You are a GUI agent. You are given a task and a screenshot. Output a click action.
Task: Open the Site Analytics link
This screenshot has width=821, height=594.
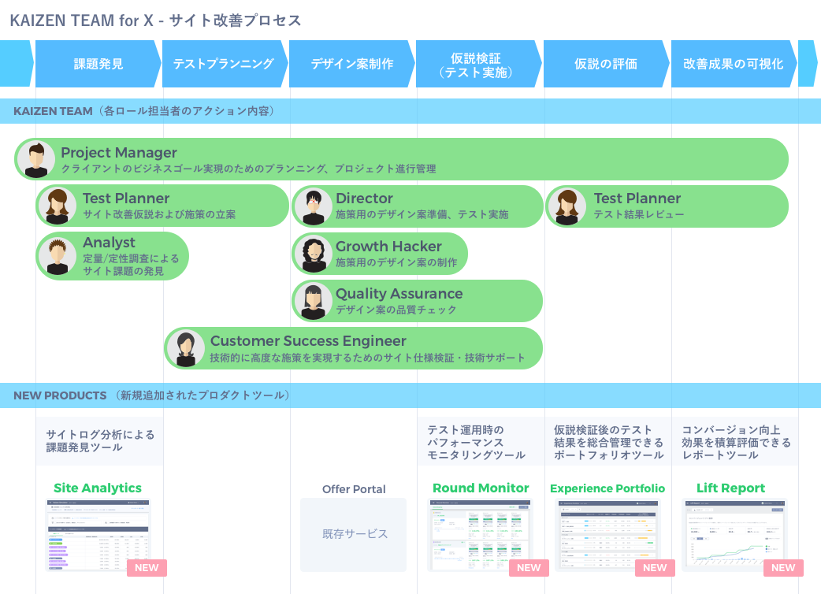tap(98, 488)
